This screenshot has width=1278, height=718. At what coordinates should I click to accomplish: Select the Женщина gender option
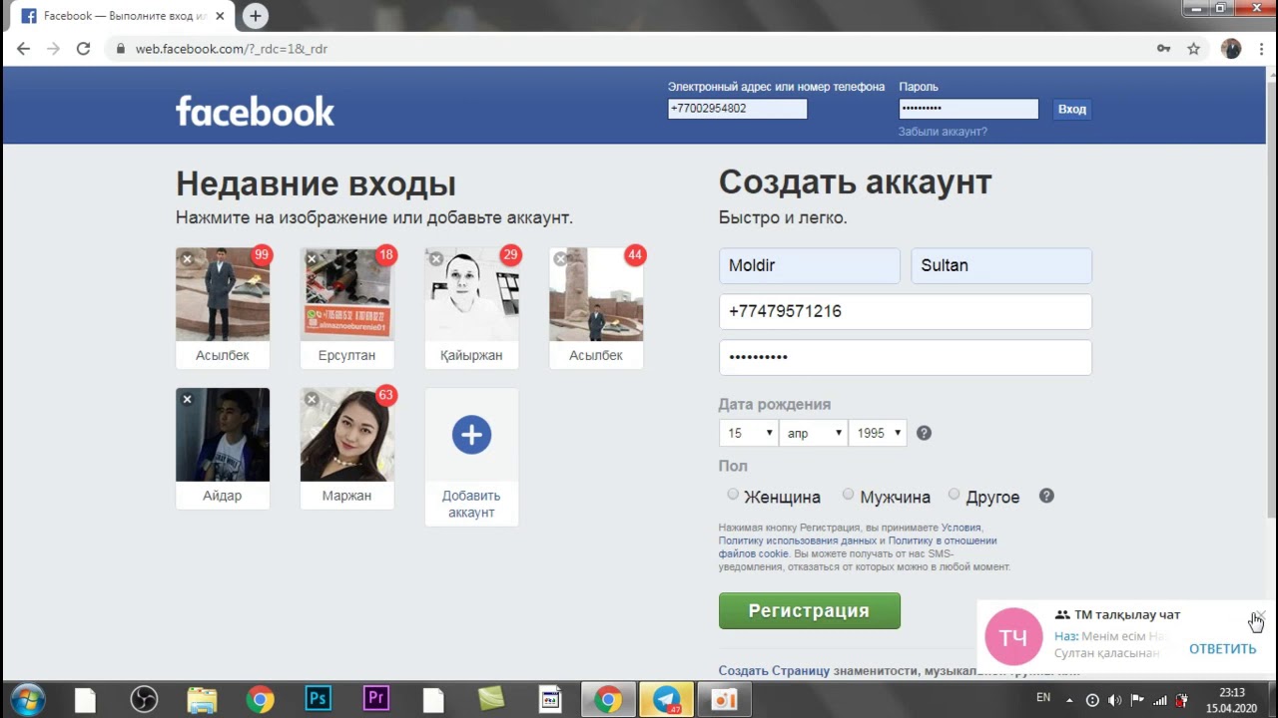(733, 495)
